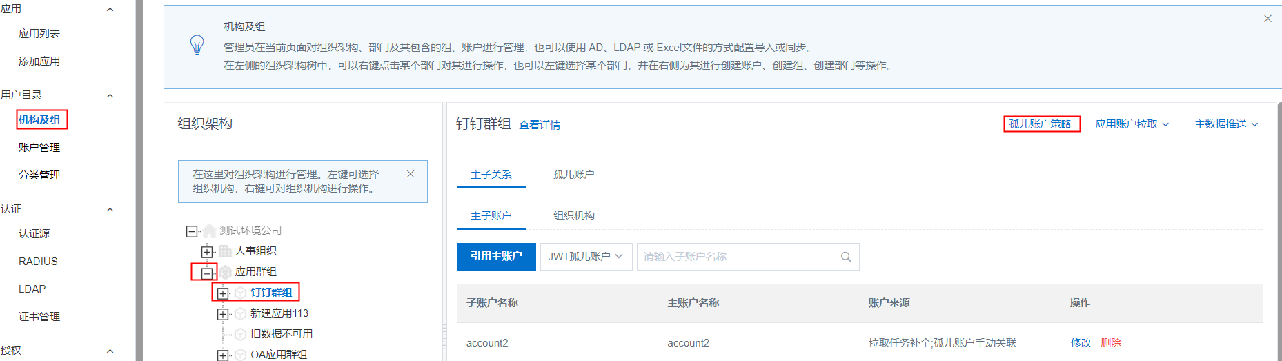Screen dimensions: 1282x361
Task: Open the 应用账户拉取 dropdown menu
Action: pyautogui.click(x=1132, y=124)
